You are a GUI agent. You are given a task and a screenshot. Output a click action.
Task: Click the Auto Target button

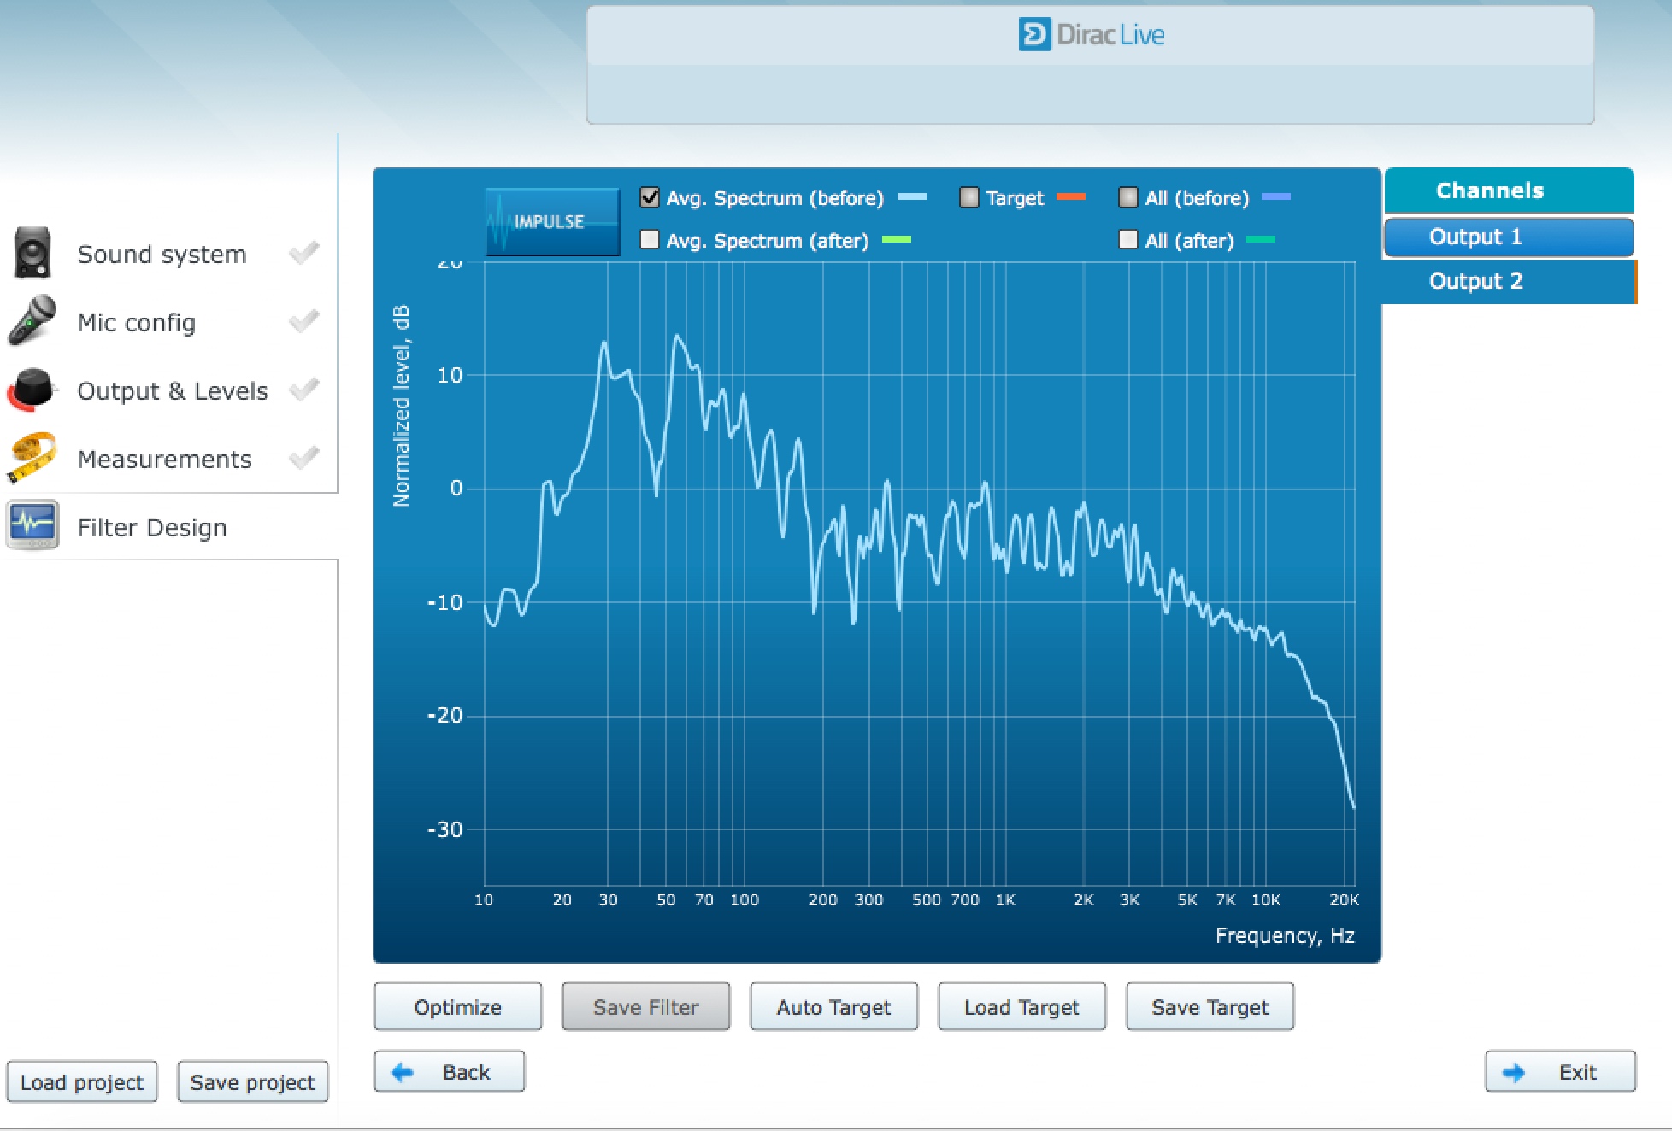tap(833, 1007)
